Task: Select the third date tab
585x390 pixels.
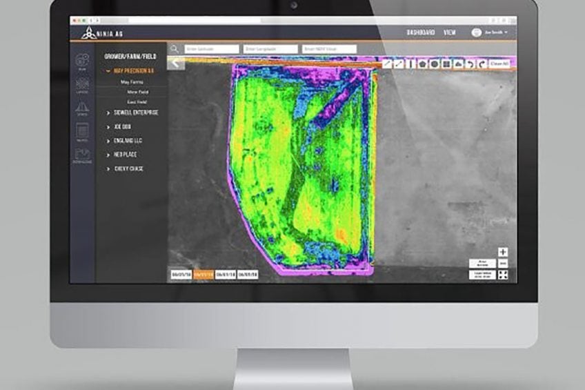Action: point(226,275)
